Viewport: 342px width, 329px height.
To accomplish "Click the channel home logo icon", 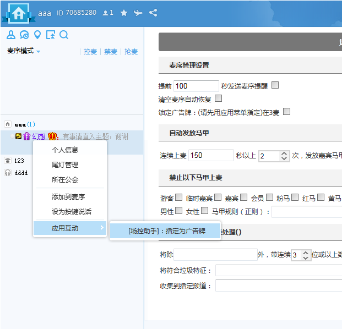I will pos(19,13).
